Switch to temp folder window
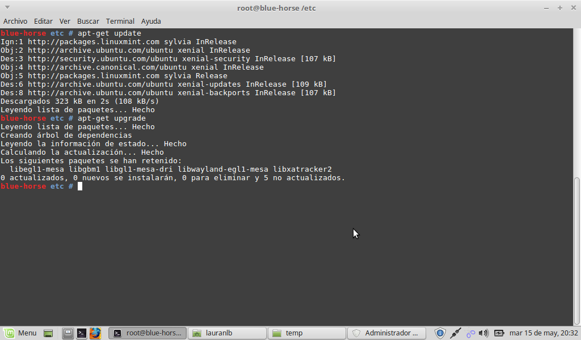 pyautogui.click(x=306, y=333)
